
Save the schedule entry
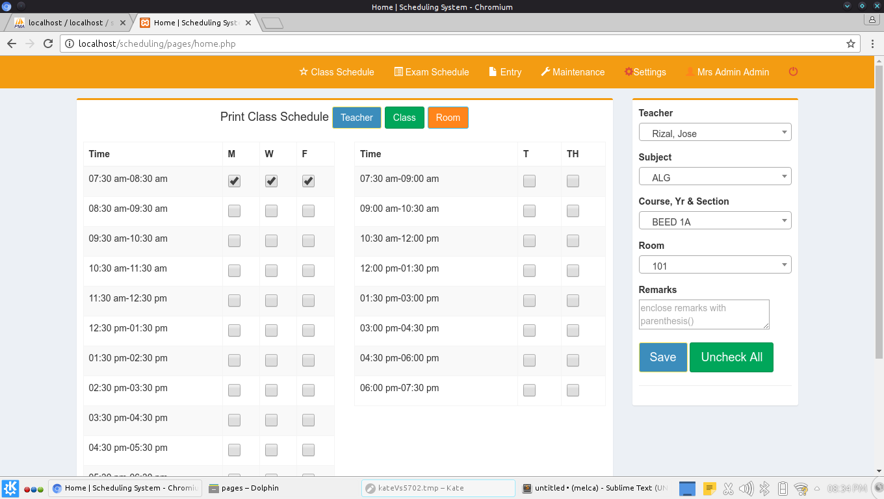[x=663, y=357]
